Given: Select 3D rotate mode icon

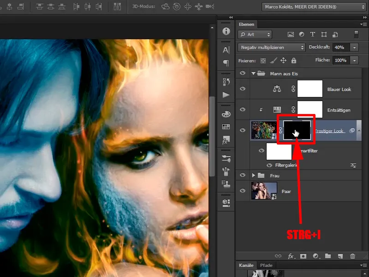Looking at the screenshot, I should click(166, 6).
